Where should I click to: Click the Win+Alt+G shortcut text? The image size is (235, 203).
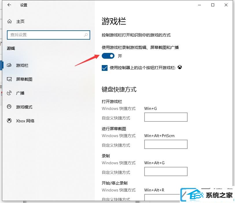tap(154, 163)
